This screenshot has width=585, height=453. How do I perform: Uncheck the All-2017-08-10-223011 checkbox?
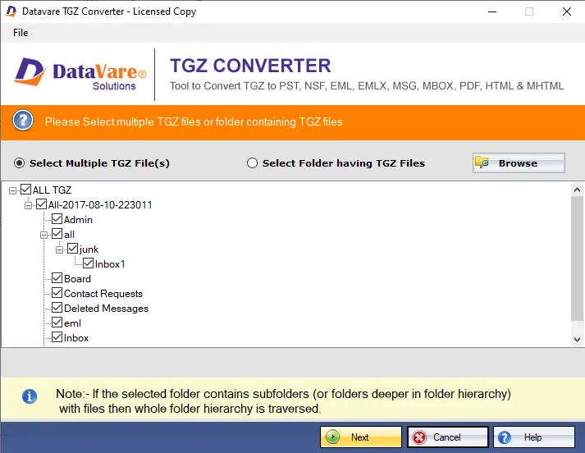pos(41,204)
